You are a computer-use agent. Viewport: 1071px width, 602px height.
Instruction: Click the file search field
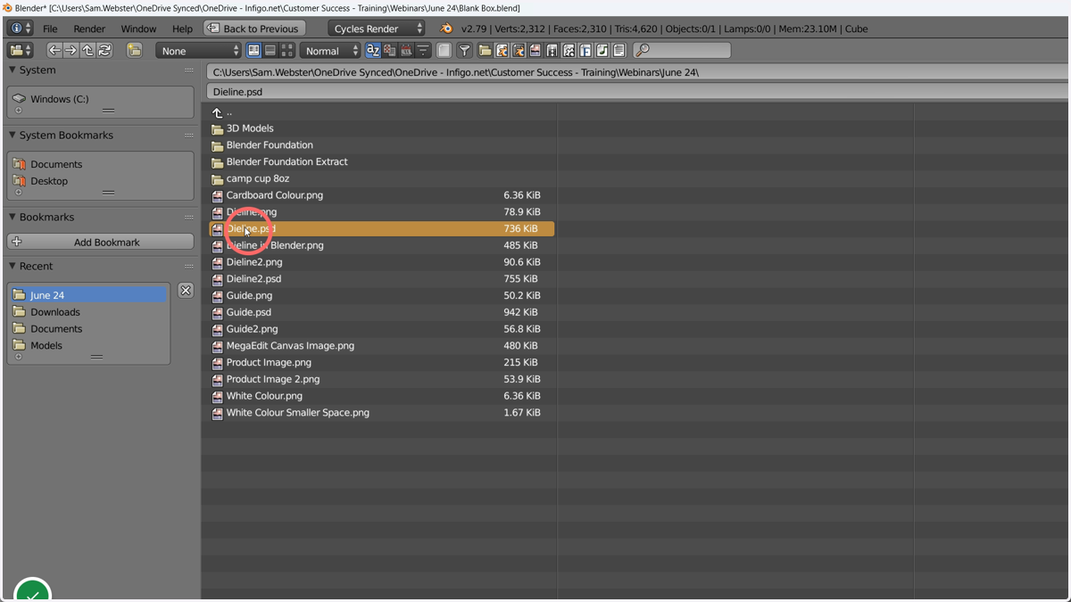click(682, 51)
